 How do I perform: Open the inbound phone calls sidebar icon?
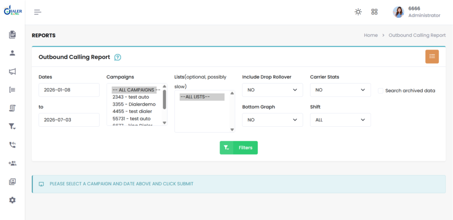point(12,145)
